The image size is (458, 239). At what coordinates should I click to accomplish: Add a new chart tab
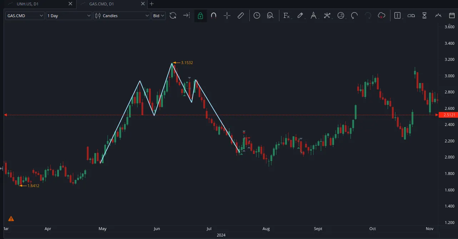tap(152, 4)
